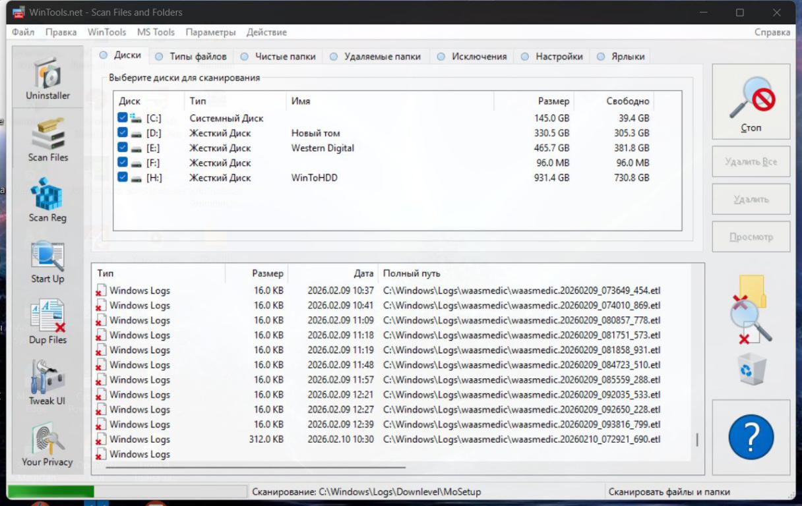Open the Tweak UI tool
Screen dimensions: 802x506
[47, 383]
